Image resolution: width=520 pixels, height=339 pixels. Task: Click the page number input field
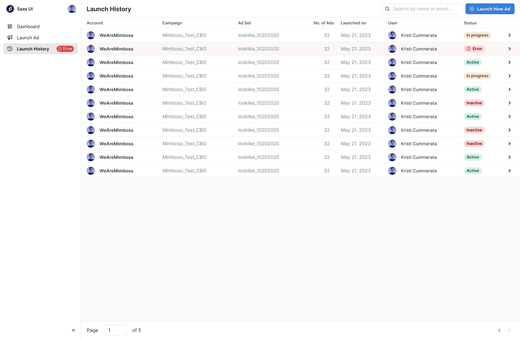coord(115,330)
